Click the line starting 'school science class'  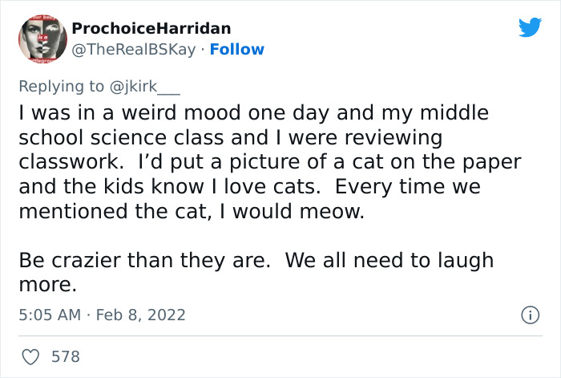[231, 138]
